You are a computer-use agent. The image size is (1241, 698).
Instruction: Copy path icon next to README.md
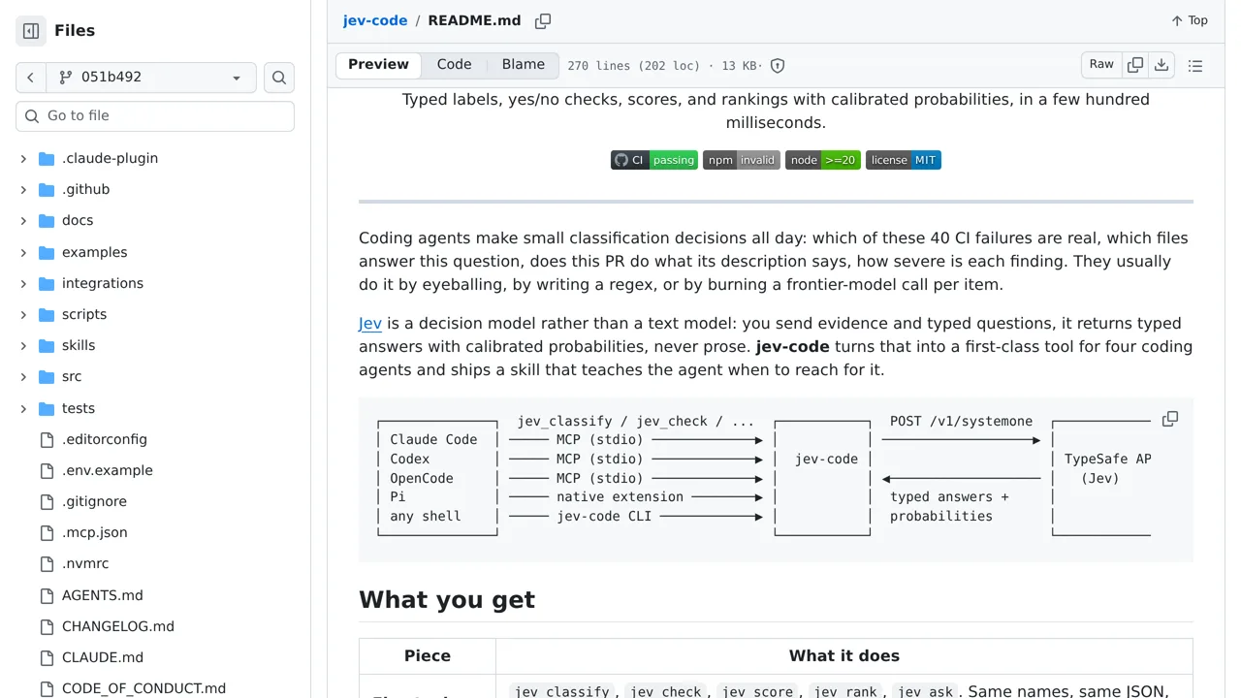coord(543,20)
